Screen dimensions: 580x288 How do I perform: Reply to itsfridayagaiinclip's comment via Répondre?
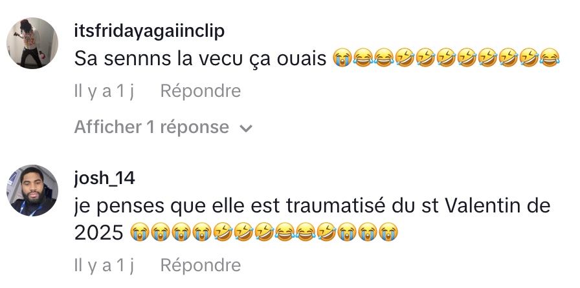click(x=201, y=91)
